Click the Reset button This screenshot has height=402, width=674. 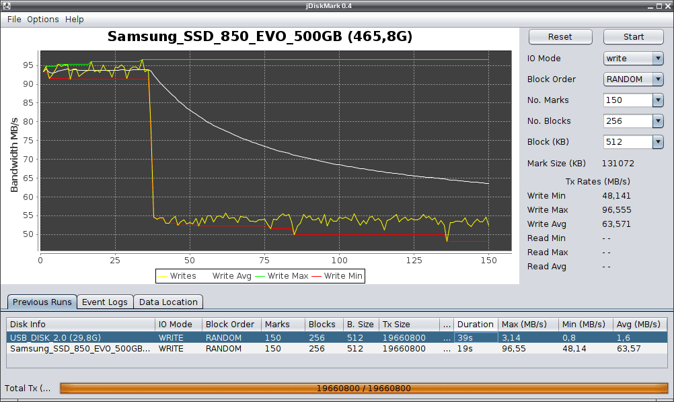coord(560,37)
